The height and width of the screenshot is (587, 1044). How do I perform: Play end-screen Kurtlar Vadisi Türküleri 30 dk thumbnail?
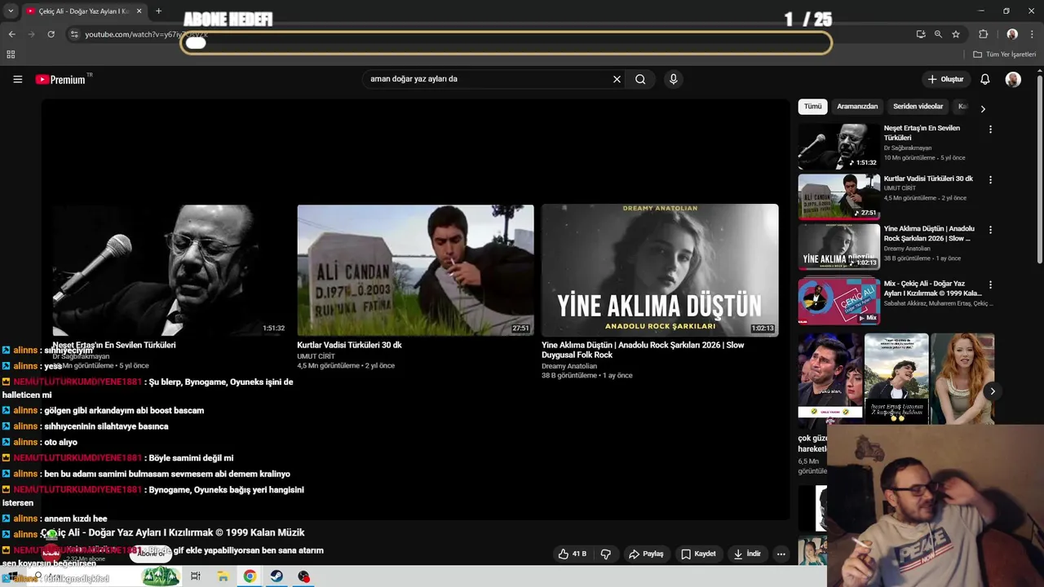point(415,270)
